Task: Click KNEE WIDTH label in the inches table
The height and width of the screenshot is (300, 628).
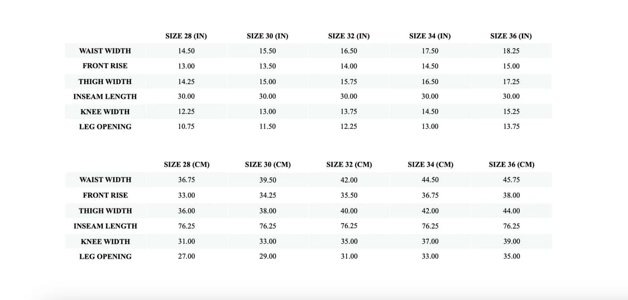Action: 105,112
